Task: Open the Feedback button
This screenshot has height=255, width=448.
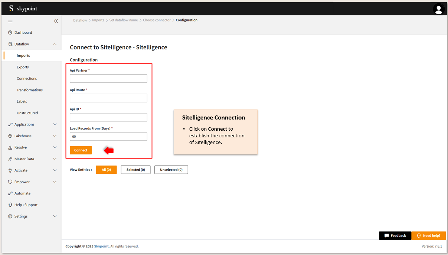Action: (395, 236)
